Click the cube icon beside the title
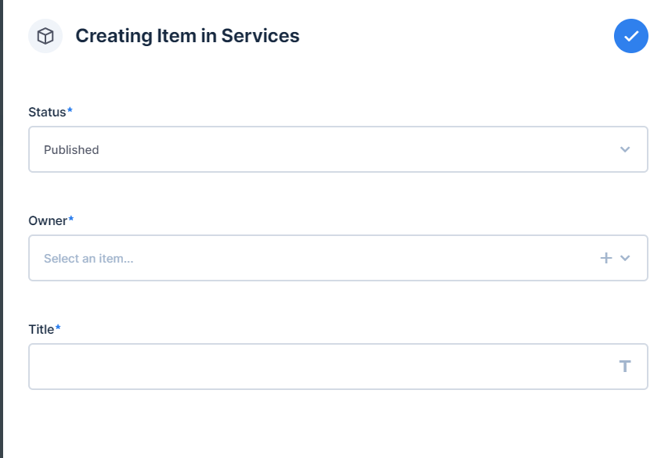This screenshot has height=458, width=661. click(45, 36)
